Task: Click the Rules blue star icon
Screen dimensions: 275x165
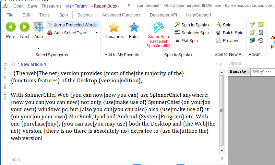Action: tap(134, 27)
